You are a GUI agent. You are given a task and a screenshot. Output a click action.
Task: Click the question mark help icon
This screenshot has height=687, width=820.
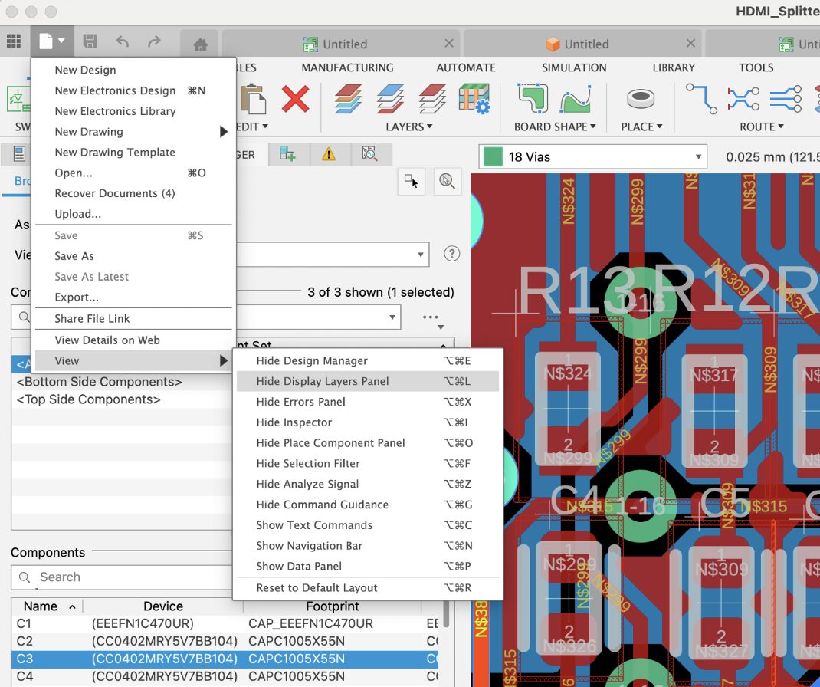pyautogui.click(x=452, y=254)
